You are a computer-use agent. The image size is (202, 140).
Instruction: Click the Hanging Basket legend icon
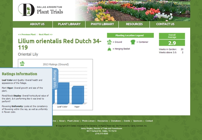pos(109,49)
